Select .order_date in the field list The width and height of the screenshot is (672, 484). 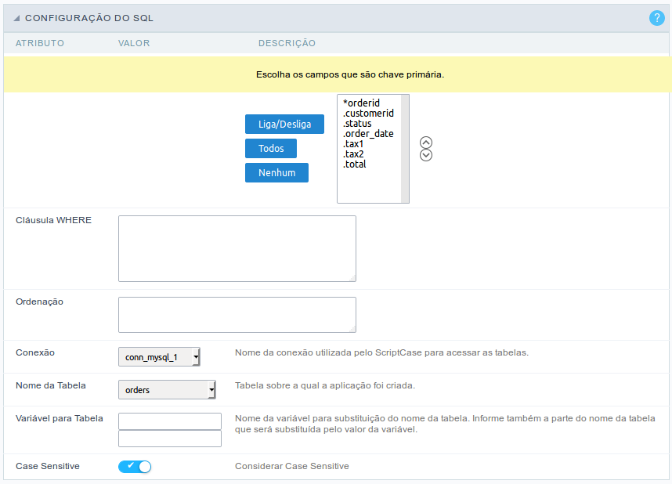pos(368,134)
